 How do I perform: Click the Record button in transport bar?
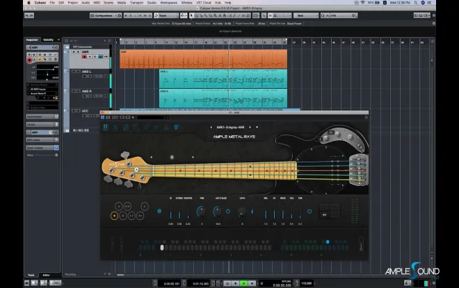click(252, 283)
